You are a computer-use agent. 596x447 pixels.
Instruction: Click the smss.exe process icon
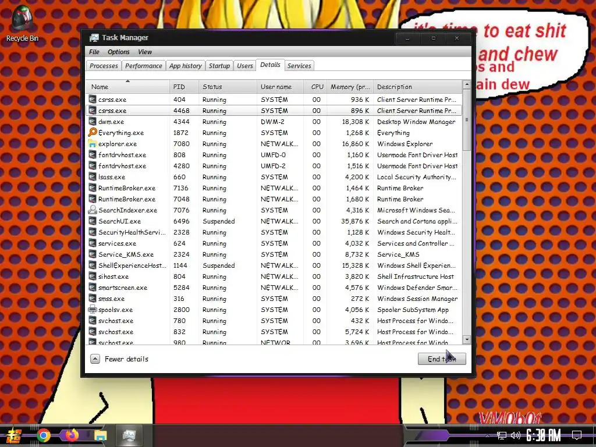pyautogui.click(x=93, y=299)
